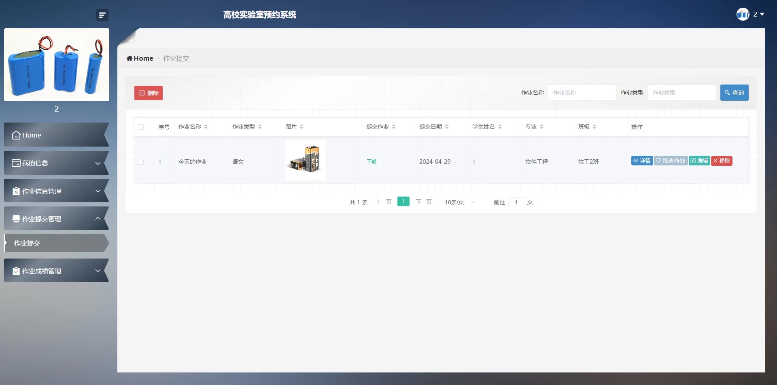The image size is (777, 385).
Task: Open the user avatar menu at top right
Action: [x=743, y=14]
